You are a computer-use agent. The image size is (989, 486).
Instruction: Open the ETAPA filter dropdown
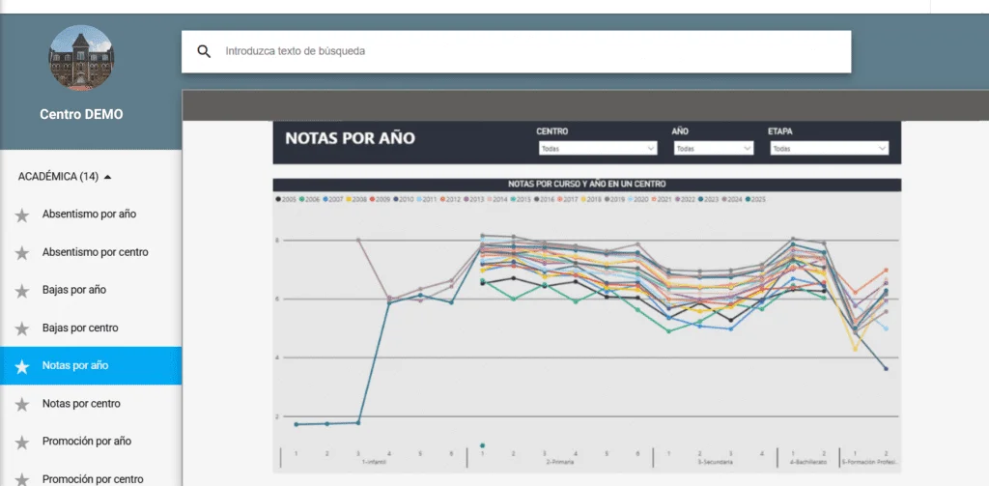pyautogui.click(x=829, y=149)
